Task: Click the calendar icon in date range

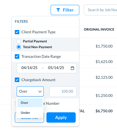Action: click(x=72, y=68)
